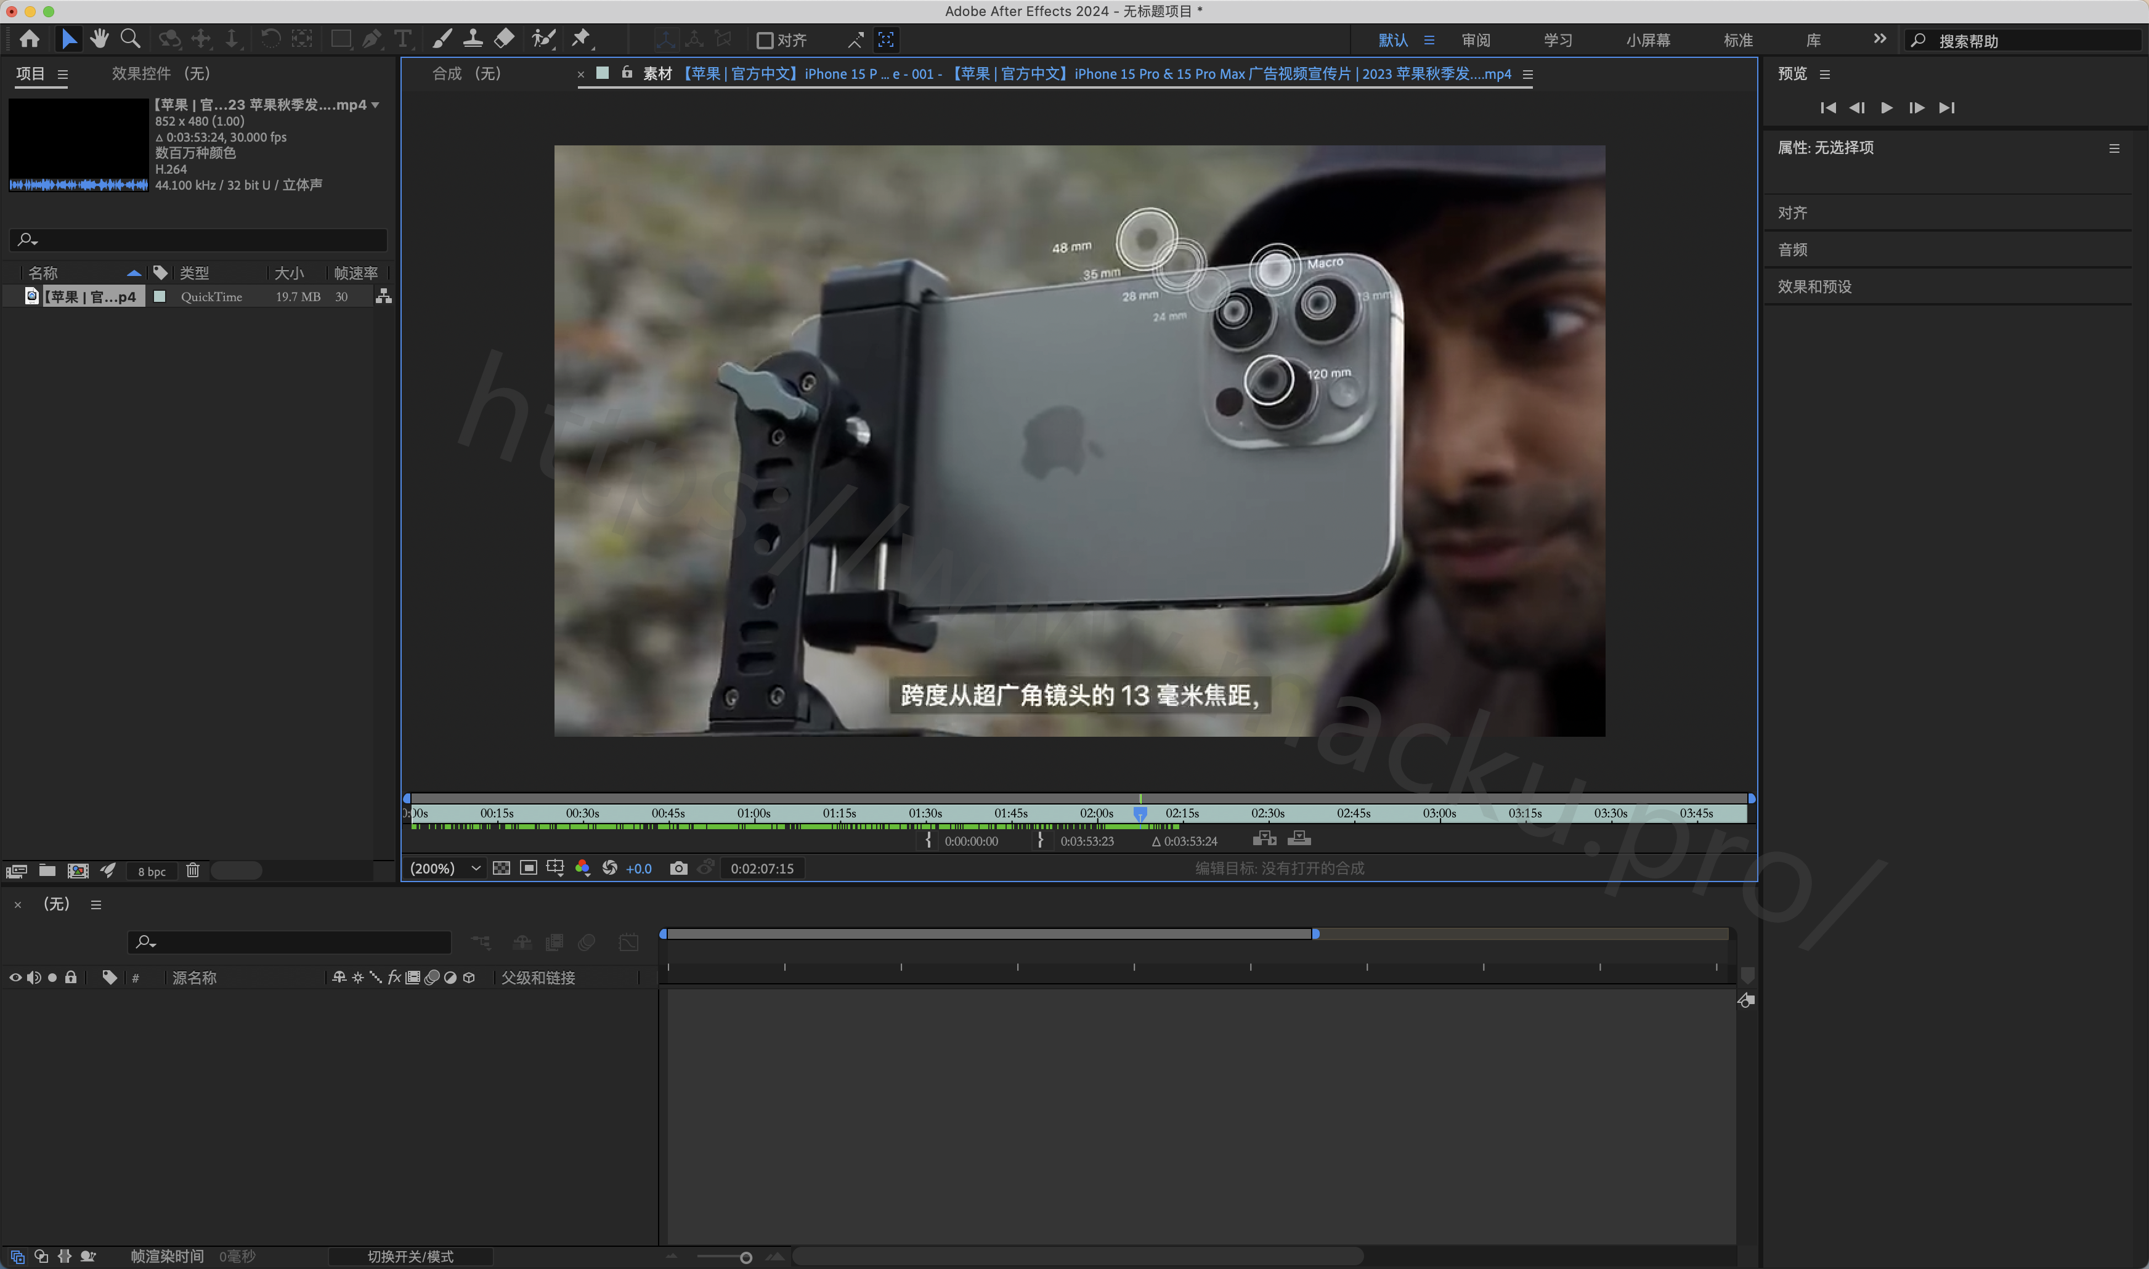Expand the footage name dropdown arrow
This screenshot has width=2149, height=1269.
[x=375, y=104]
